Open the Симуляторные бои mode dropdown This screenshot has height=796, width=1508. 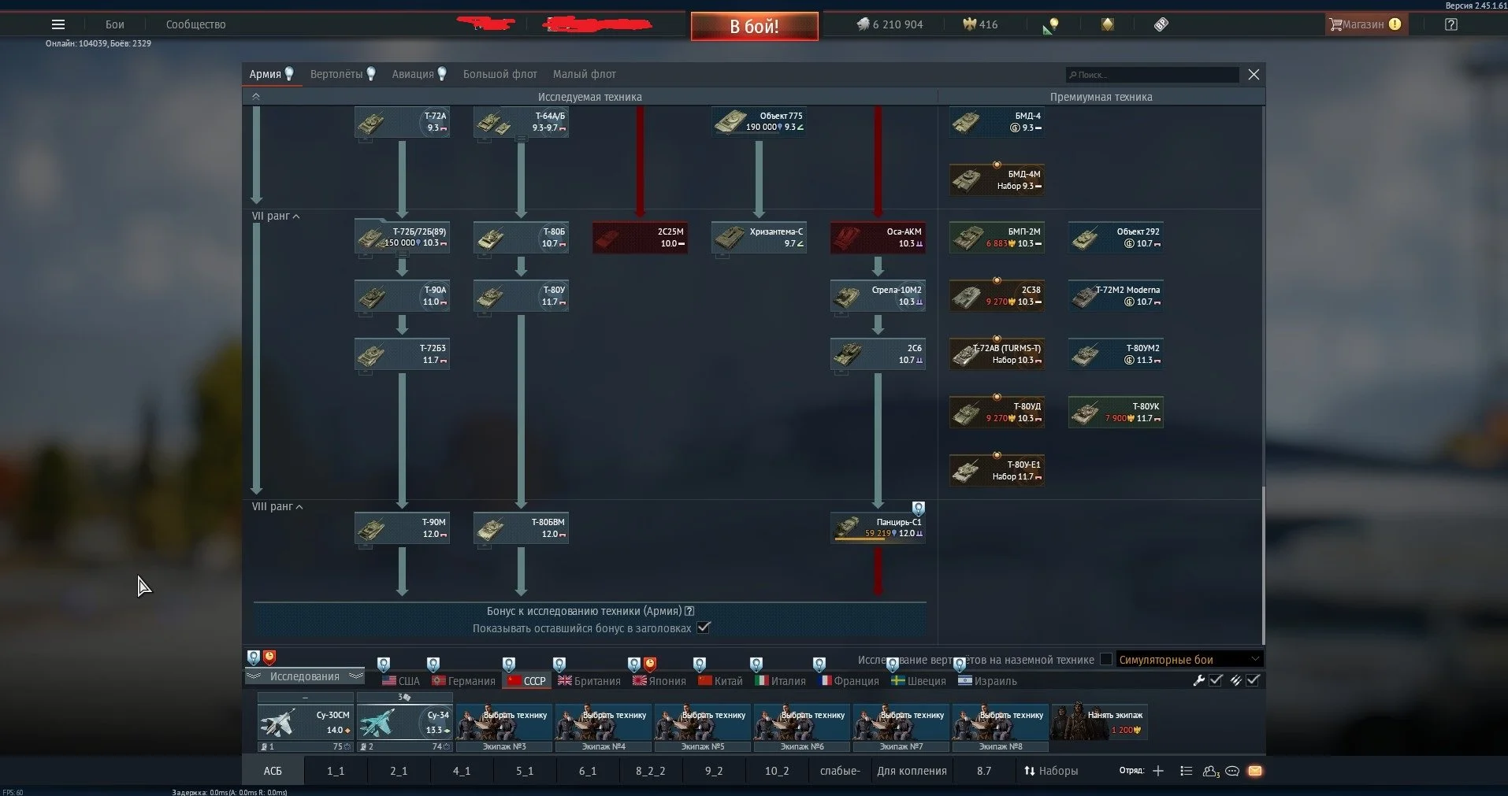(1189, 660)
